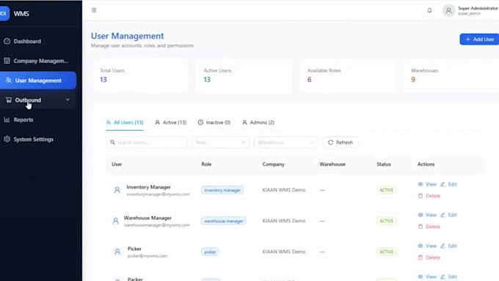499x281 pixels.
Task: Click Inventory Manager user avatar icon
Action: point(117,190)
